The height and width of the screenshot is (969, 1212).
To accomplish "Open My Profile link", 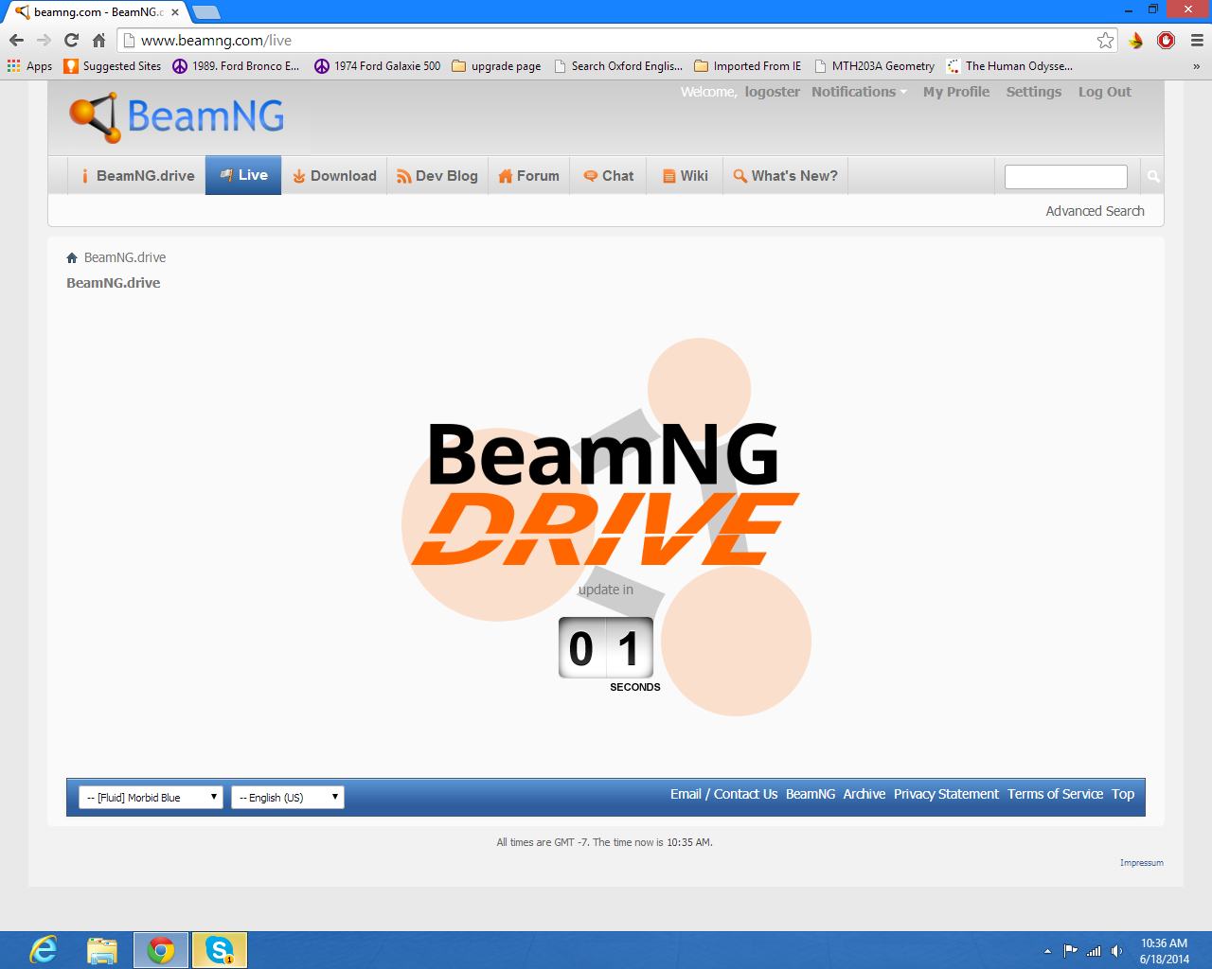I will click(956, 92).
